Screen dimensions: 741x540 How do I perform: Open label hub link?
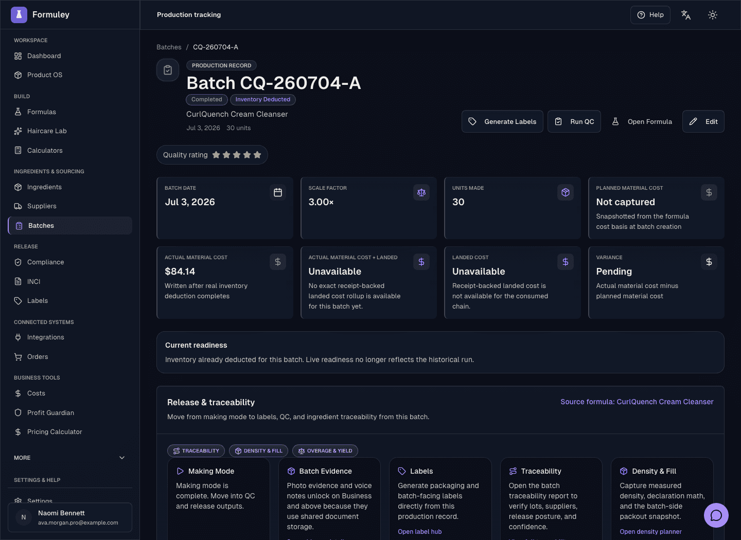pos(420,532)
